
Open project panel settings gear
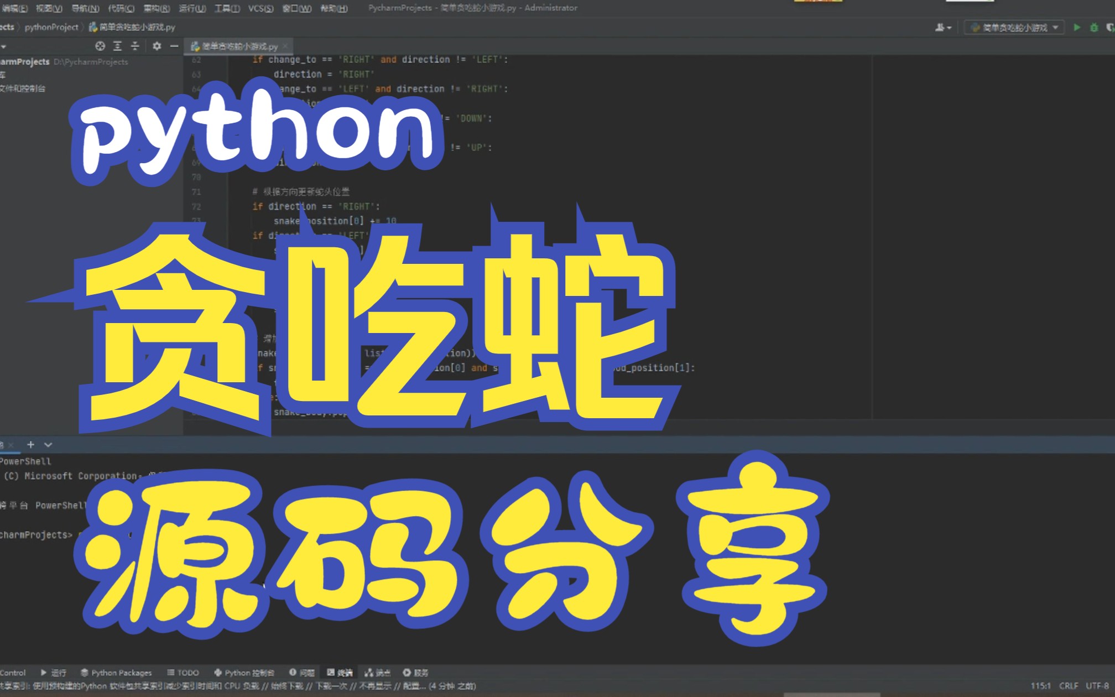[x=157, y=46]
